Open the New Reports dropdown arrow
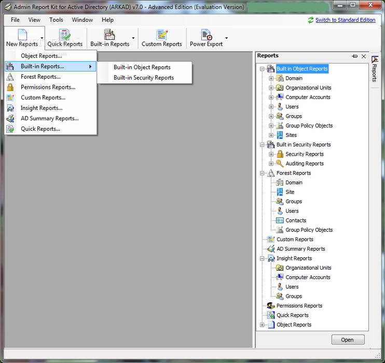Screen dimensions: 385x363 (x=42, y=38)
